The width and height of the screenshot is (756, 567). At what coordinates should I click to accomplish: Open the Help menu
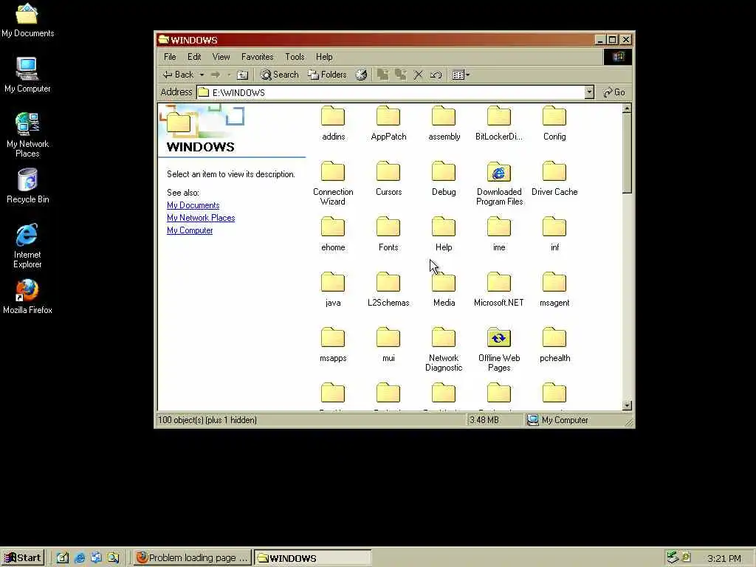pos(324,57)
